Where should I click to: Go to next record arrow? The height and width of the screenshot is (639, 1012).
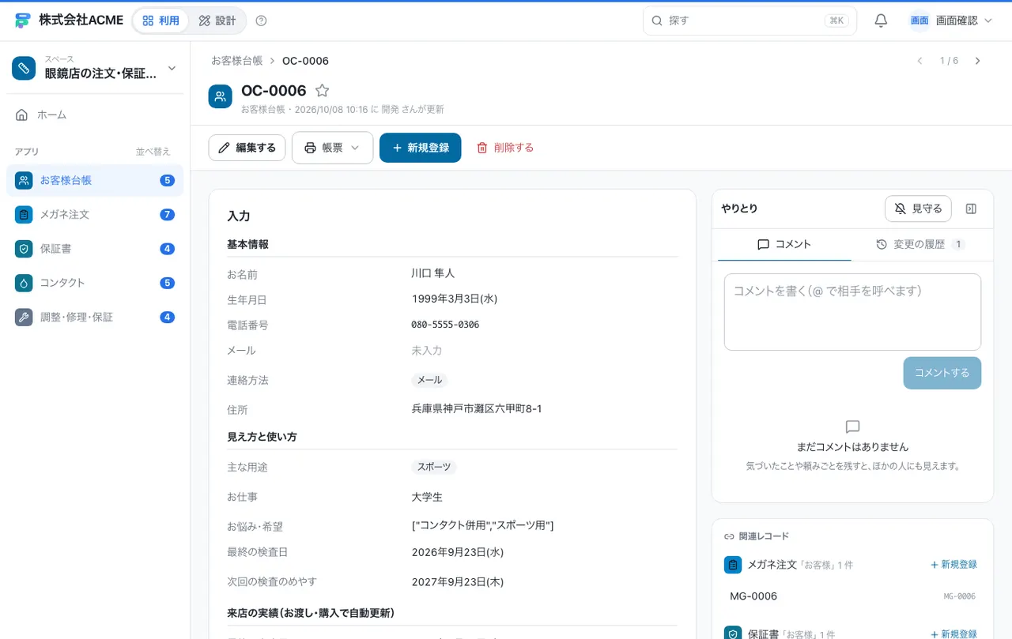coord(978,61)
